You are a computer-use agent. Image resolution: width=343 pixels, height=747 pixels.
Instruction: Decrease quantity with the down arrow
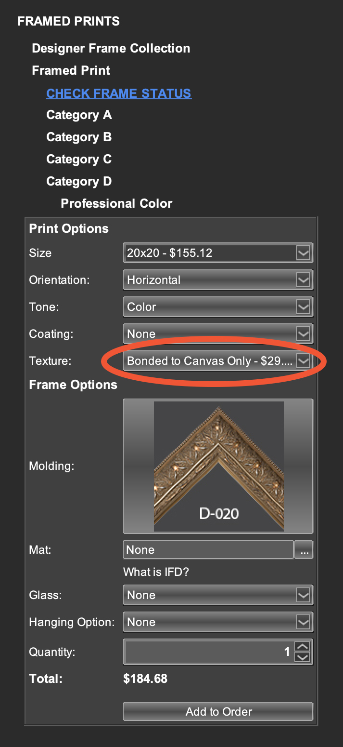(302, 657)
